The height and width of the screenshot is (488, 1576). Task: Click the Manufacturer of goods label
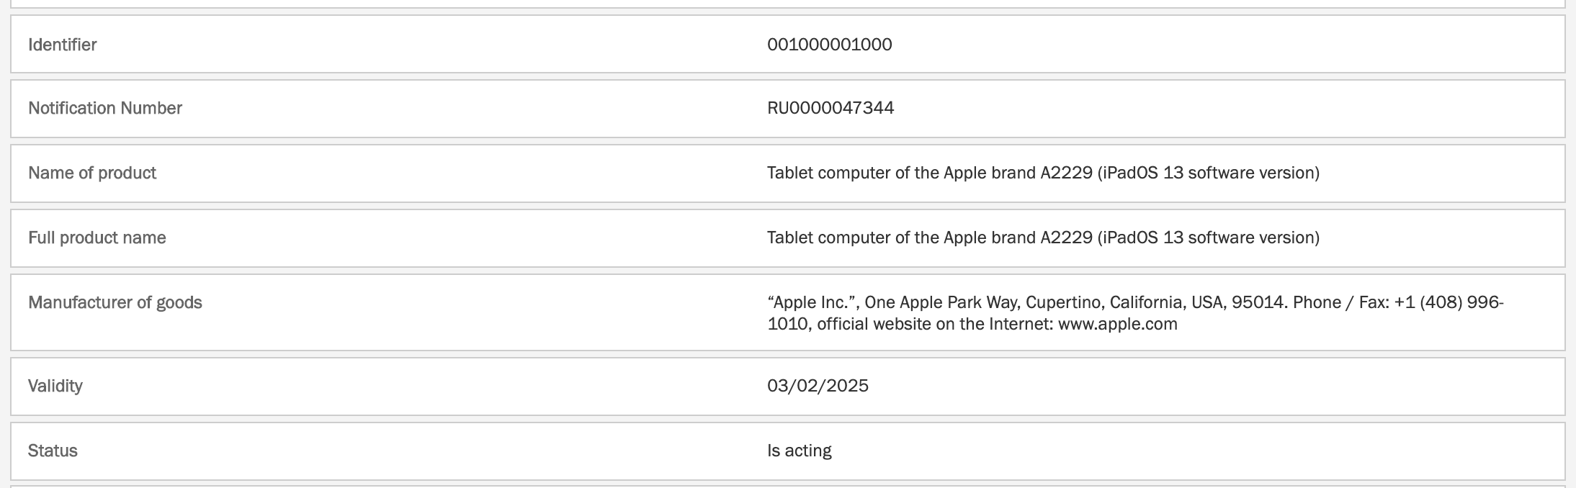[x=115, y=302]
